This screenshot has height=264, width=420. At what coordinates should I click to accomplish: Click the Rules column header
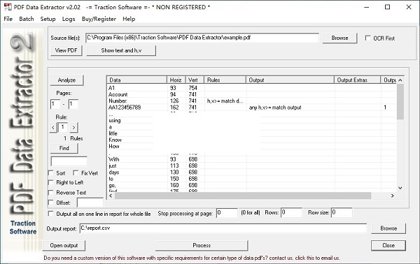point(225,80)
